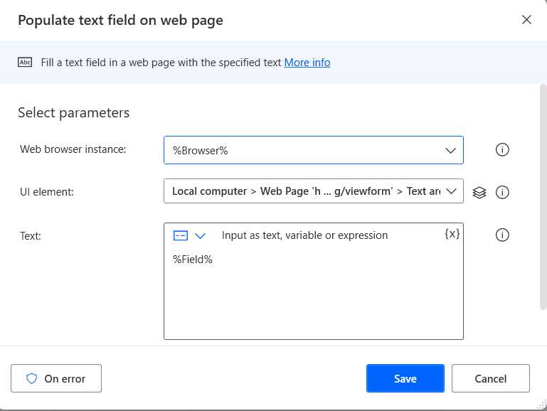Image resolution: width=547 pixels, height=411 pixels.
Task: Click the dialog vertical scrollbar
Action: [543, 197]
